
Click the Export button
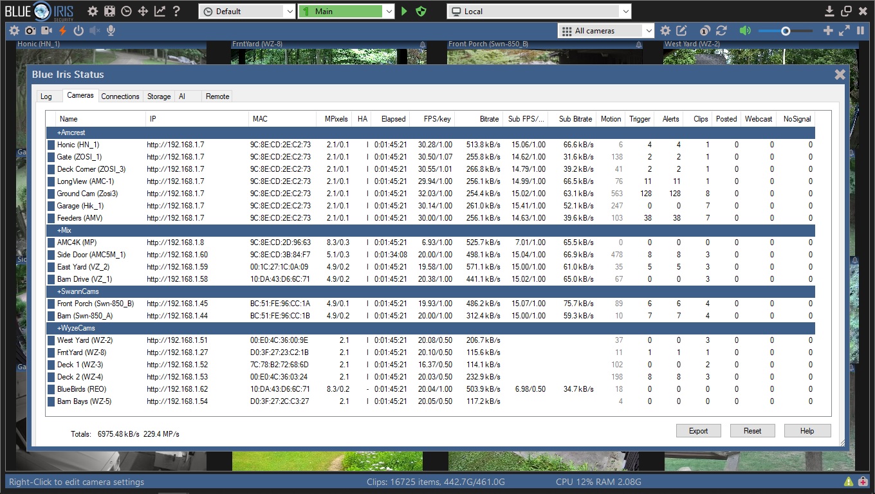click(x=698, y=431)
